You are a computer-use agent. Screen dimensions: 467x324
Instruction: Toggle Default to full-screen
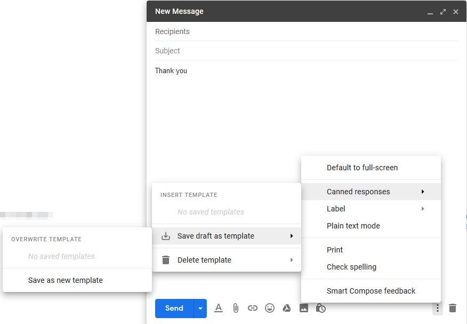tap(363, 168)
